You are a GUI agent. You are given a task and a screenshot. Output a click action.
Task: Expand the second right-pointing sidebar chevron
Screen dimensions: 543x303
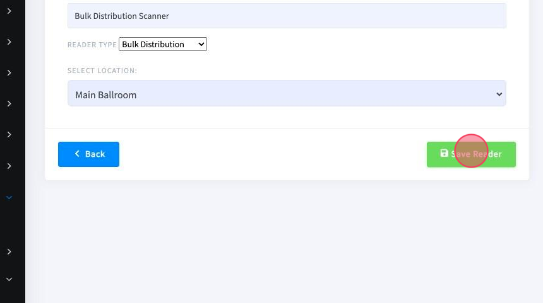point(9,42)
